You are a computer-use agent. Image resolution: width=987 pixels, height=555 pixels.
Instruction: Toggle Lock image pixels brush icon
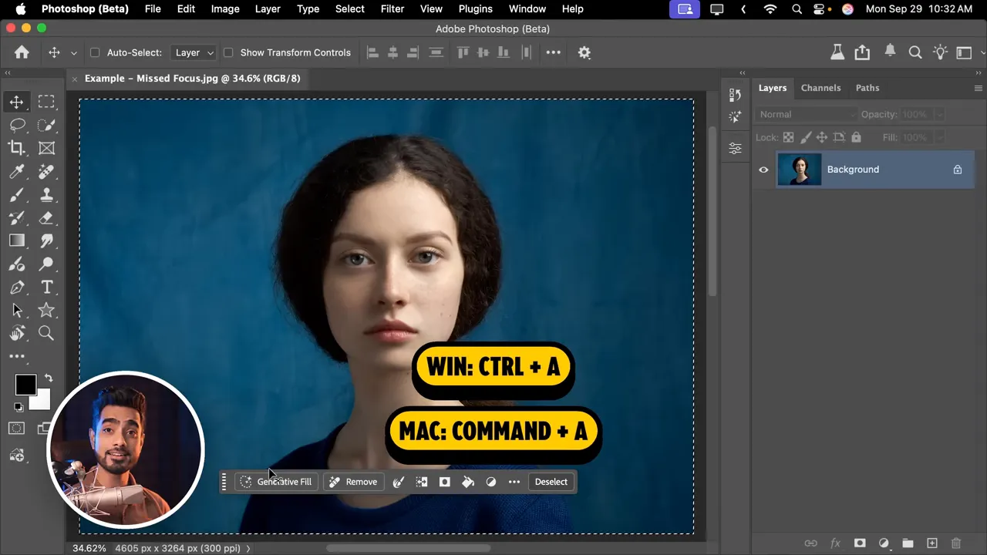[805, 137]
